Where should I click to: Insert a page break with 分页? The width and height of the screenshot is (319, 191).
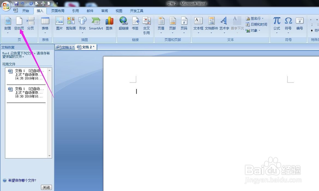tap(31, 23)
